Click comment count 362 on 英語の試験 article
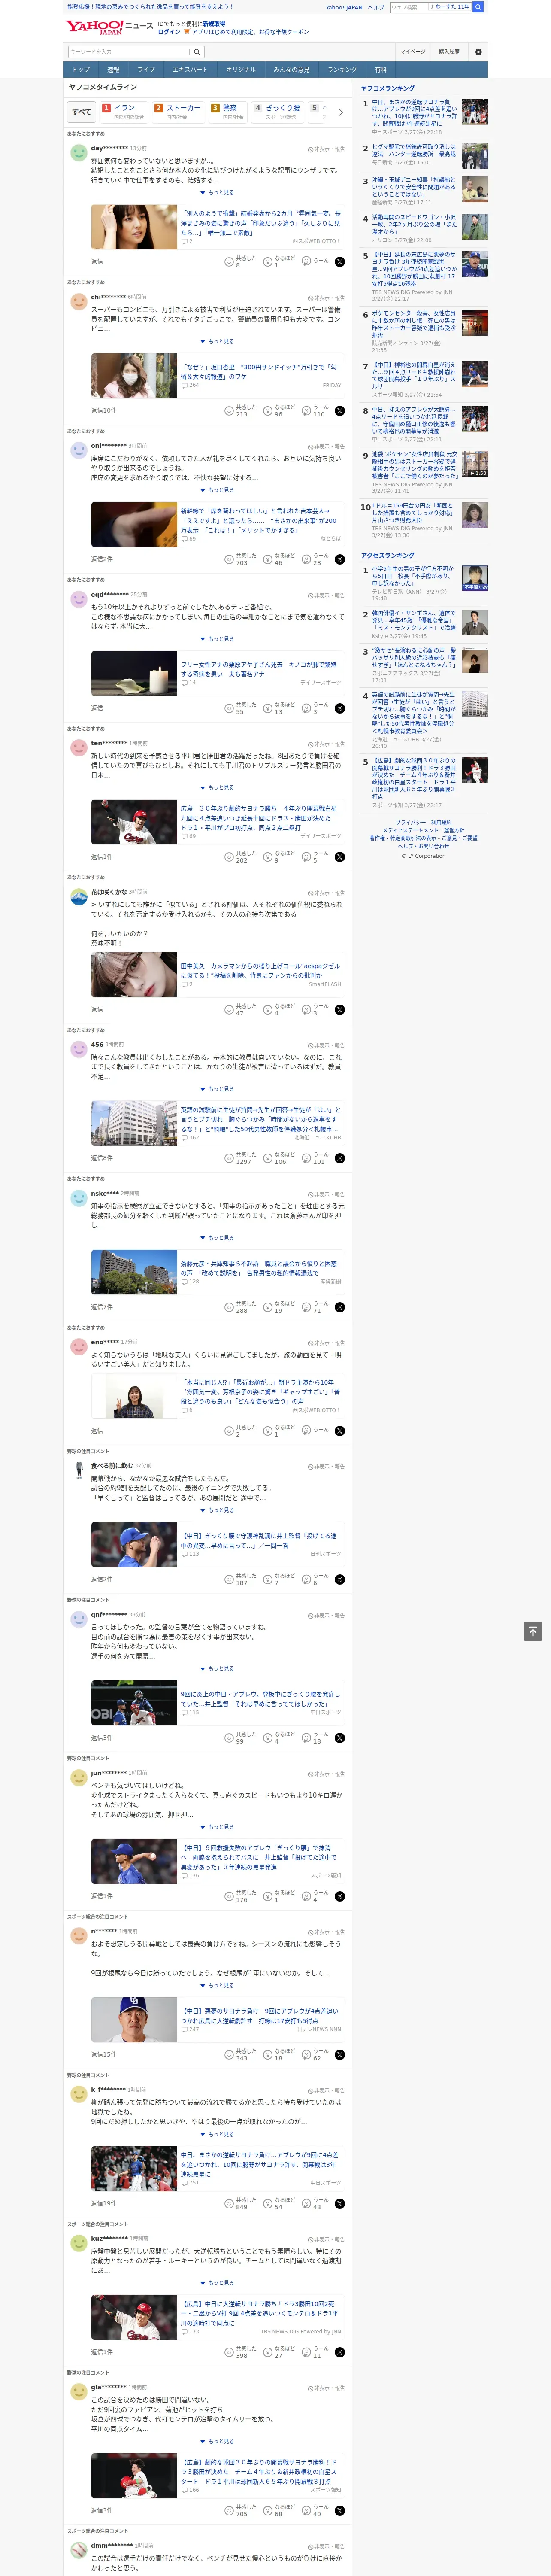This screenshot has height=2576, width=551. [x=190, y=1138]
